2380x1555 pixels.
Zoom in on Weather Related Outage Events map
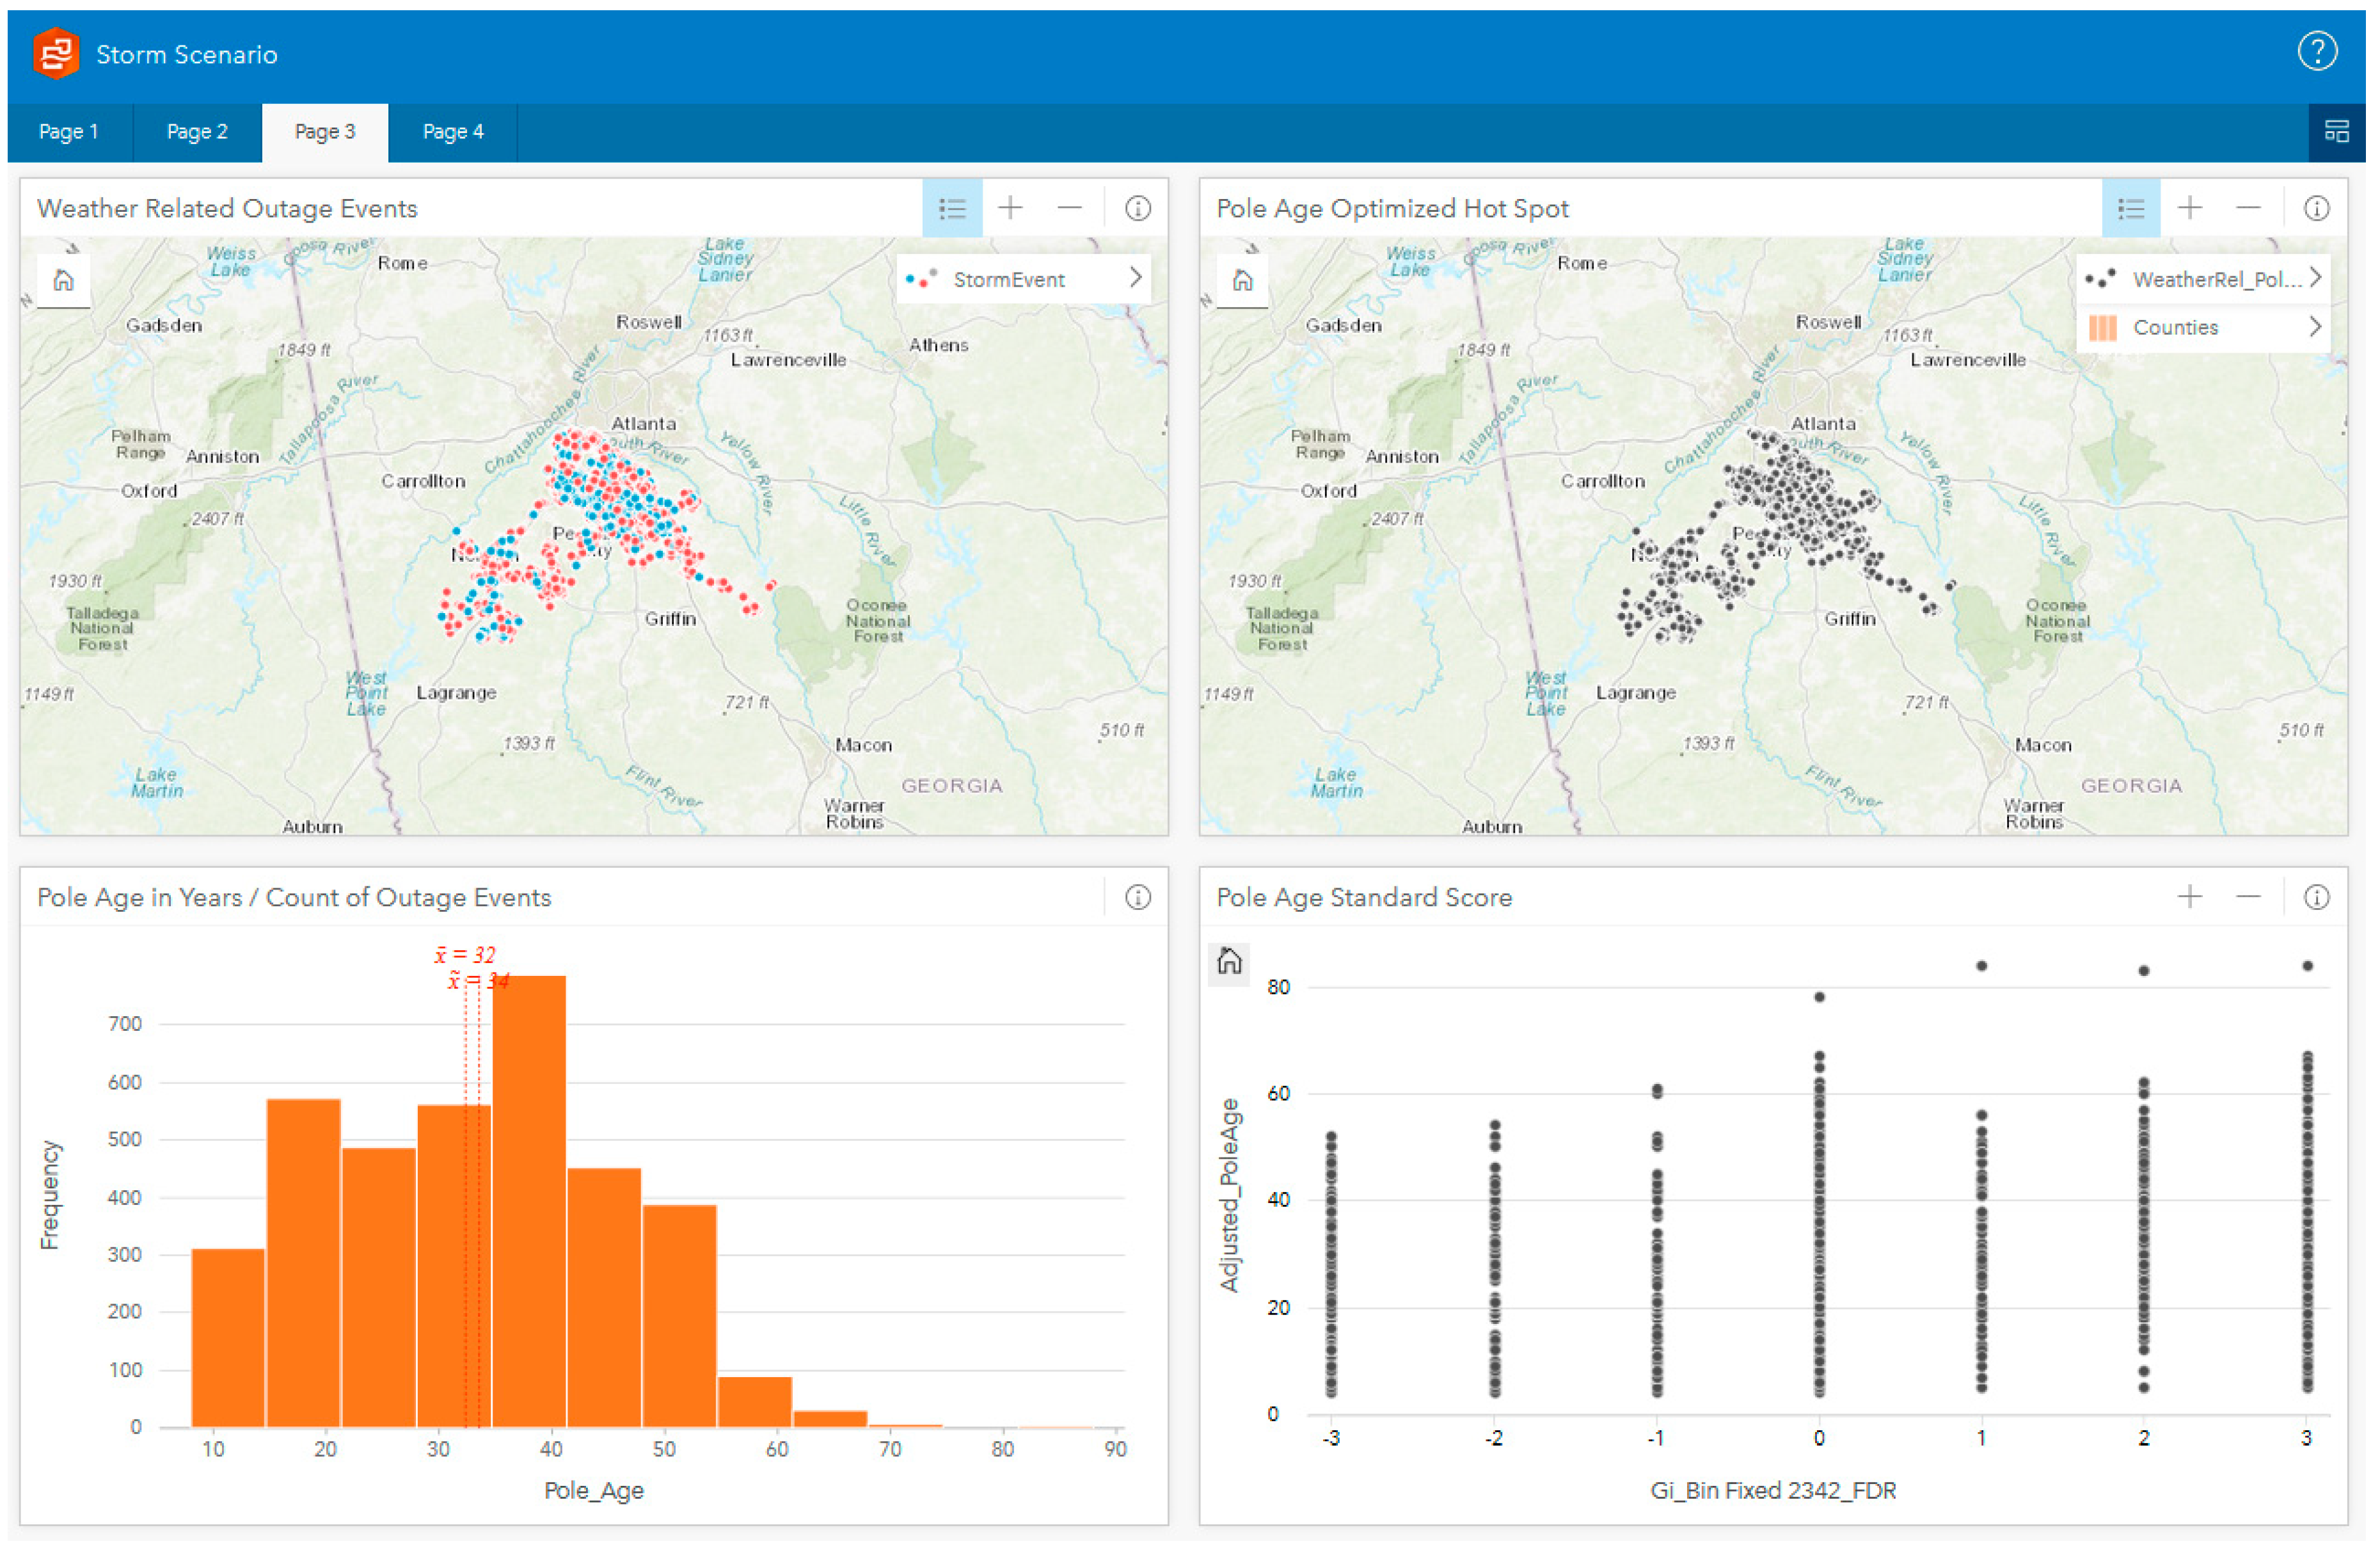[x=1010, y=208]
